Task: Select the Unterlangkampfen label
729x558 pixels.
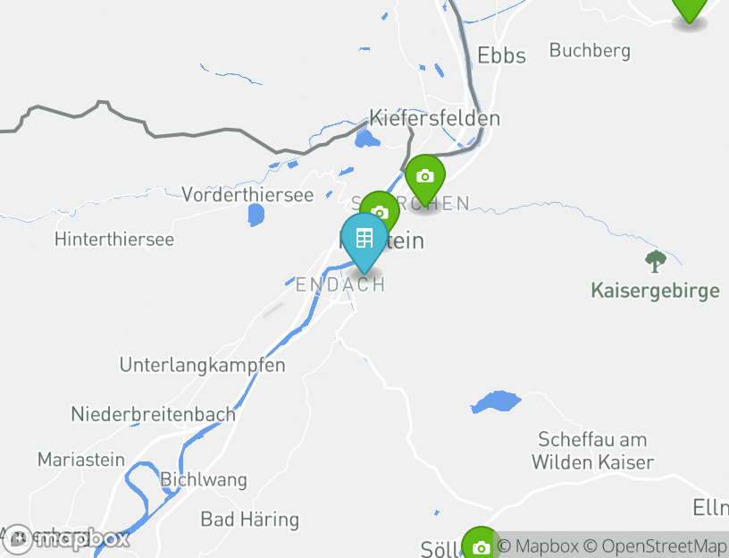Action: point(202,366)
